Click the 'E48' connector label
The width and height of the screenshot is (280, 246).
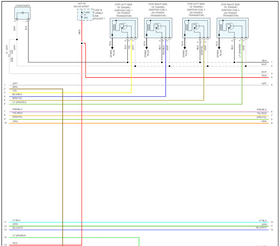11,60
